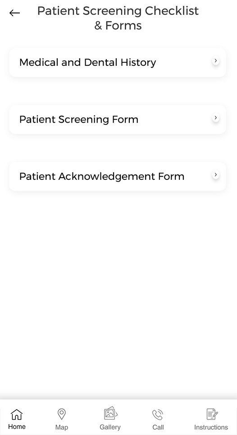Switch to the Instructions tab label
The width and height of the screenshot is (237, 435).
211,427
